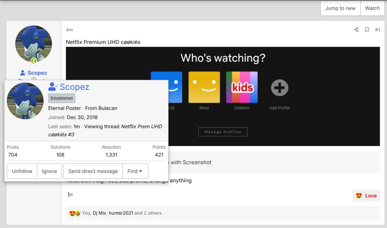Click the popup avatar of Scopez

pyautogui.click(x=25, y=101)
